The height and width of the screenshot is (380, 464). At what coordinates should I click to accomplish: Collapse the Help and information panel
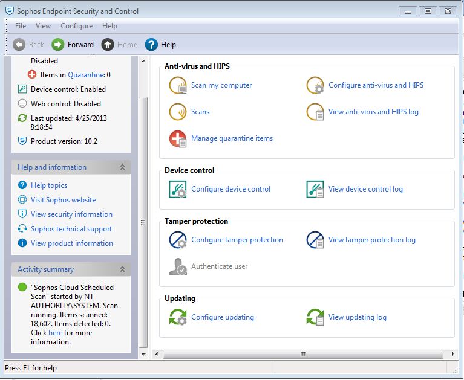pos(123,167)
